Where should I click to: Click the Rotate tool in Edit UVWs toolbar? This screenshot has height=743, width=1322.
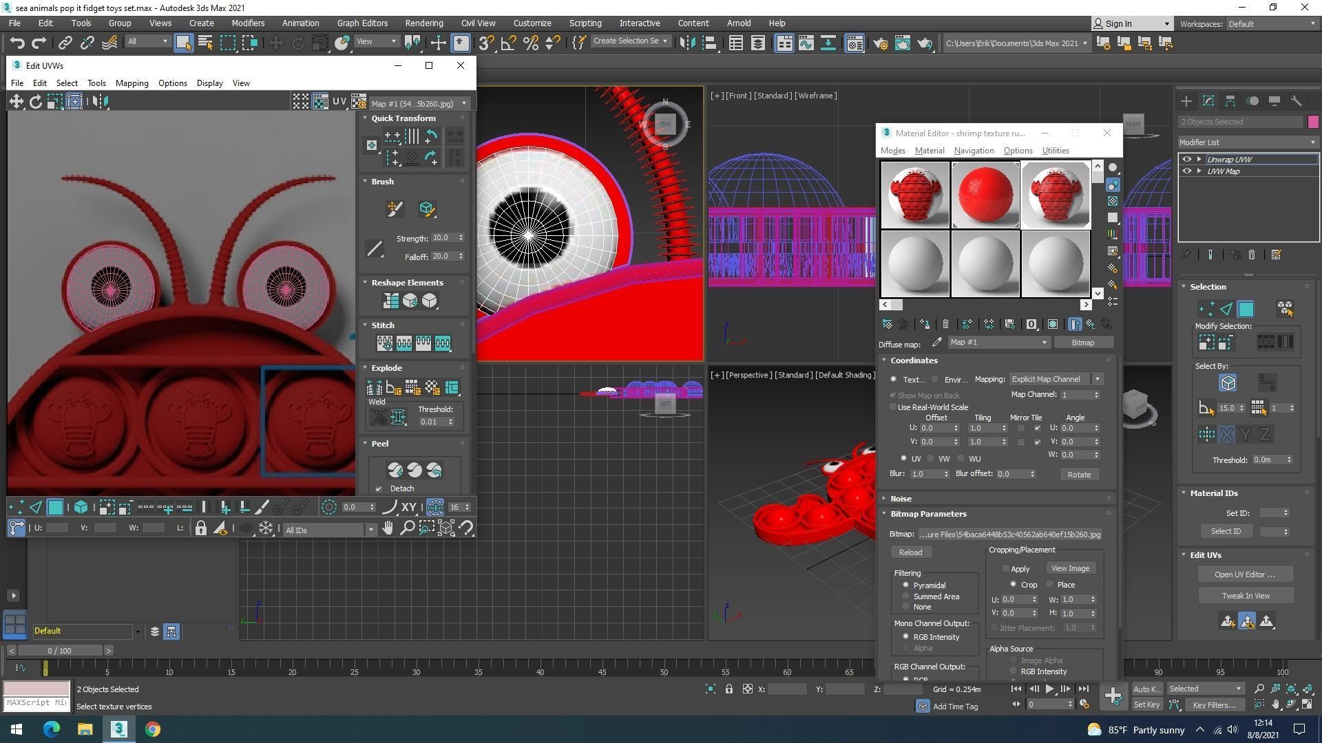35,102
